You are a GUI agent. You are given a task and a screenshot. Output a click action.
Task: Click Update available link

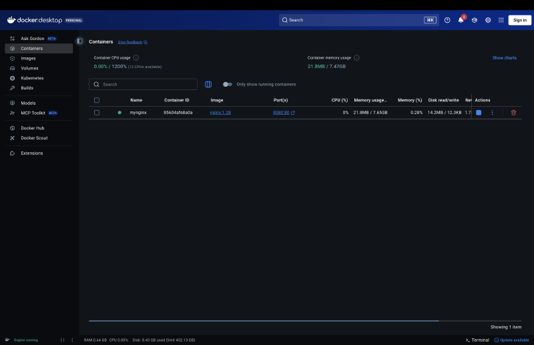[511, 340]
